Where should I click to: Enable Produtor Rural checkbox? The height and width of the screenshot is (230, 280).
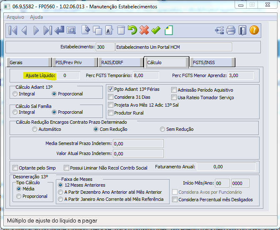pos(110,112)
